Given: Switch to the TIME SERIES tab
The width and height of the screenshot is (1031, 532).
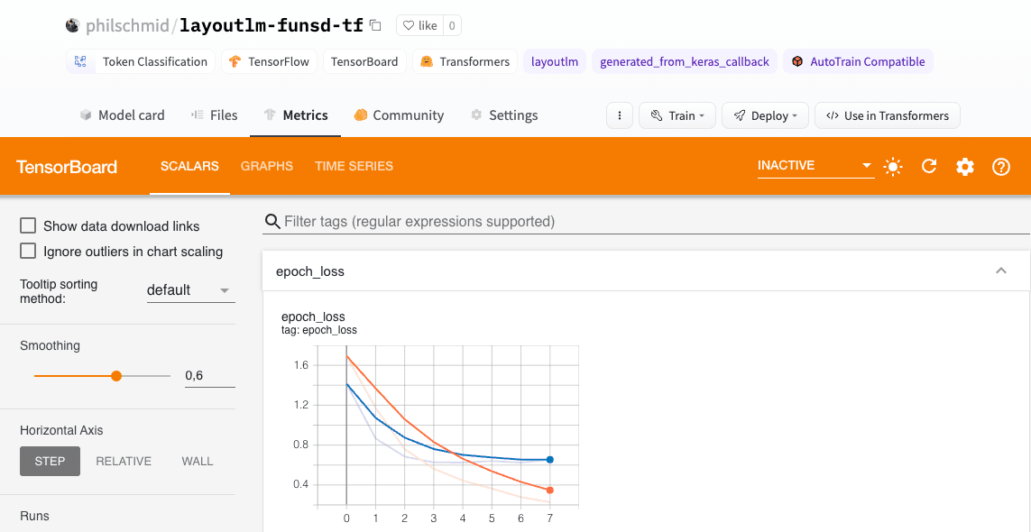Looking at the screenshot, I should pyautogui.click(x=354, y=167).
